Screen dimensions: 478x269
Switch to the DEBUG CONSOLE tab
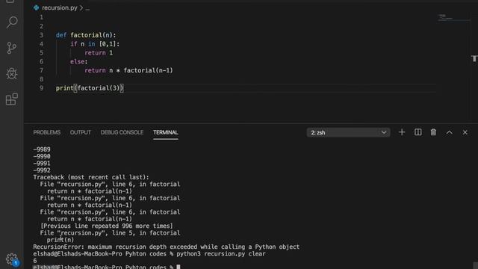coord(122,132)
